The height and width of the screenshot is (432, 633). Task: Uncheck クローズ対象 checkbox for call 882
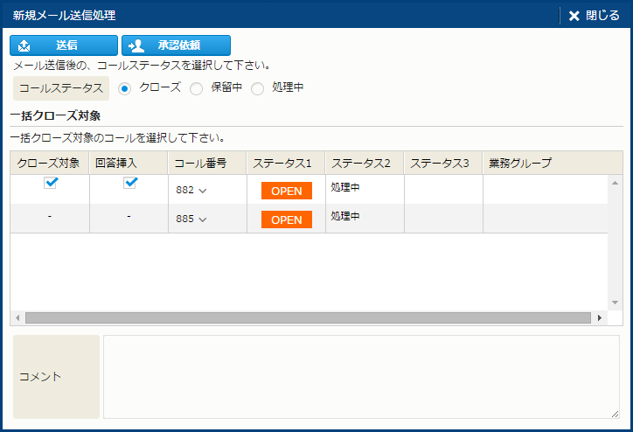tap(51, 183)
